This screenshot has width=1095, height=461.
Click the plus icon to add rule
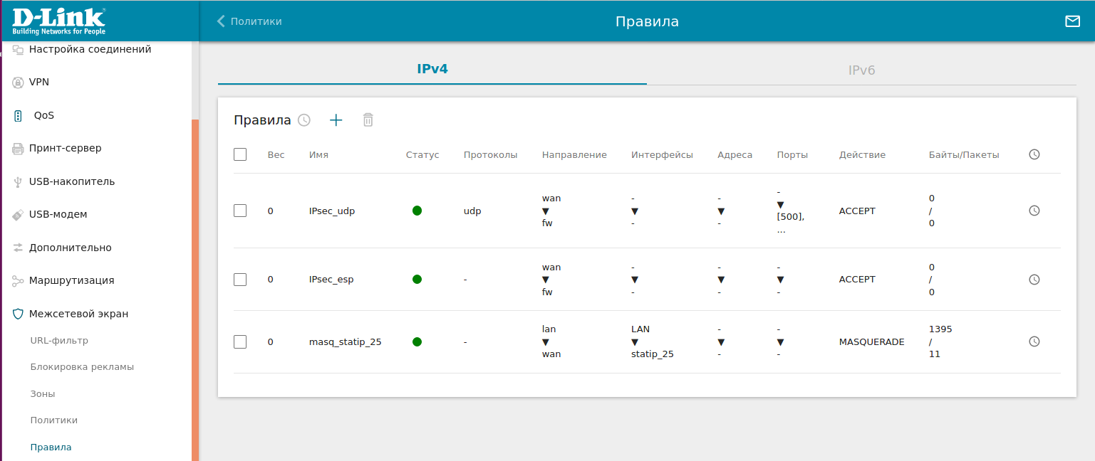pyautogui.click(x=336, y=120)
